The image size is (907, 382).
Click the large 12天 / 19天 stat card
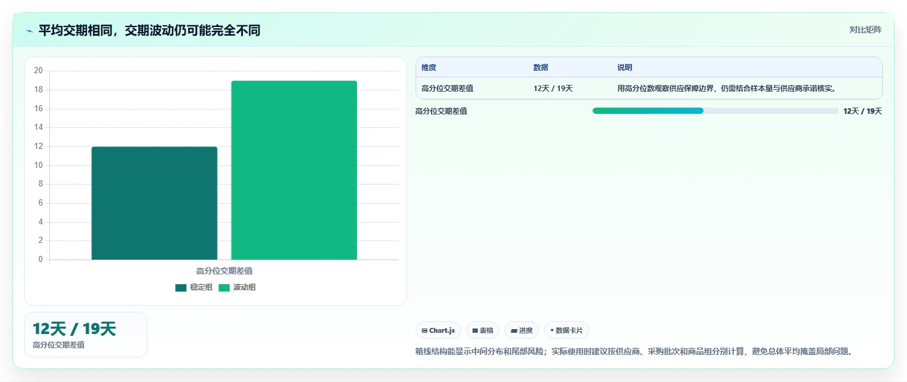click(86, 335)
